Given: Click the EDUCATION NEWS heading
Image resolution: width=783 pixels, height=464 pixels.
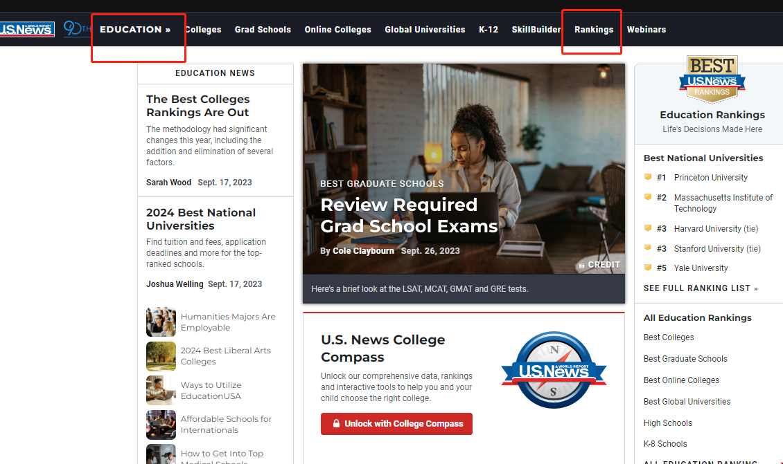Looking at the screenshot, I should 215,73.
